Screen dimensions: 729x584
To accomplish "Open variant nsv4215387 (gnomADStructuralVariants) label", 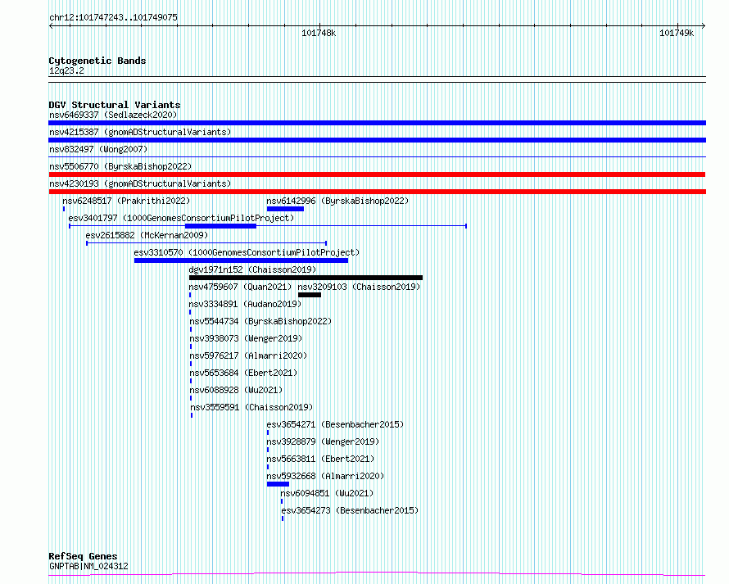I will (x=140, y=132).
